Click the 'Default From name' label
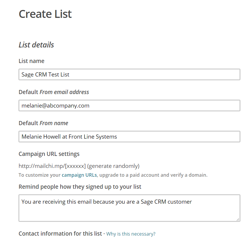 coord(43,123)
